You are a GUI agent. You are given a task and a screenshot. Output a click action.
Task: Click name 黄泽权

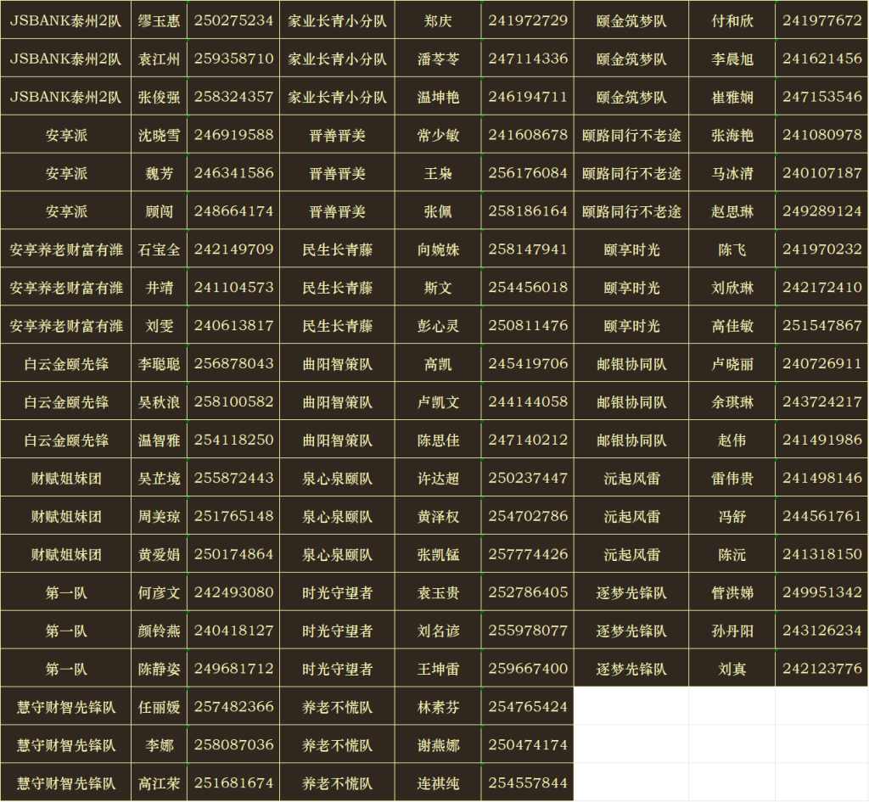438,516
